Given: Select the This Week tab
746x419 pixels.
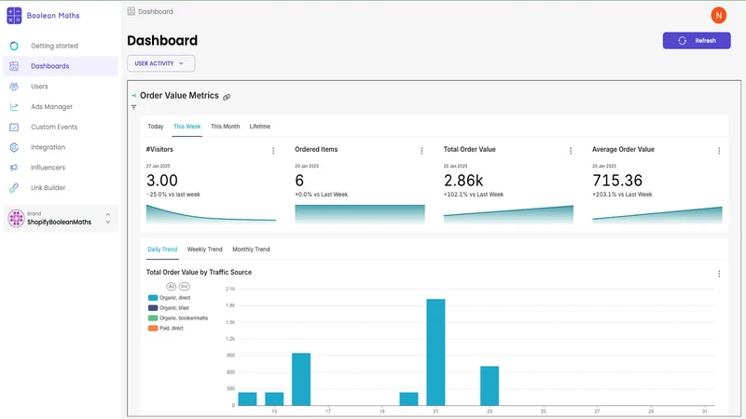Looking at the screenshot, I should click(x=187, y=127).
